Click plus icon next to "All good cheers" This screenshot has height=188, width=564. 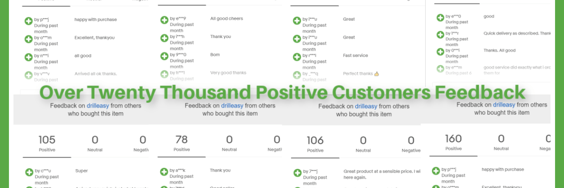pos(164,20)
